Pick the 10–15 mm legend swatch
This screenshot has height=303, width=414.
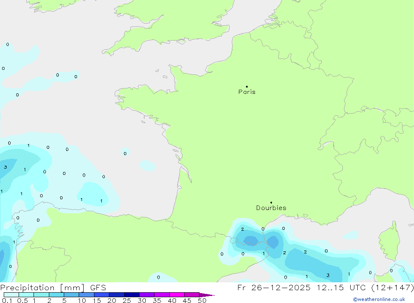(87, 295)
